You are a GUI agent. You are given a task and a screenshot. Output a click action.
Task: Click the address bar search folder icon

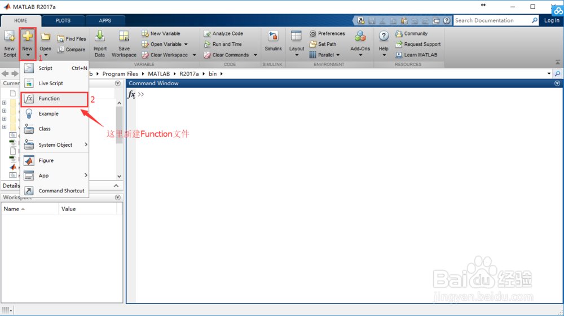coord(557,73)
